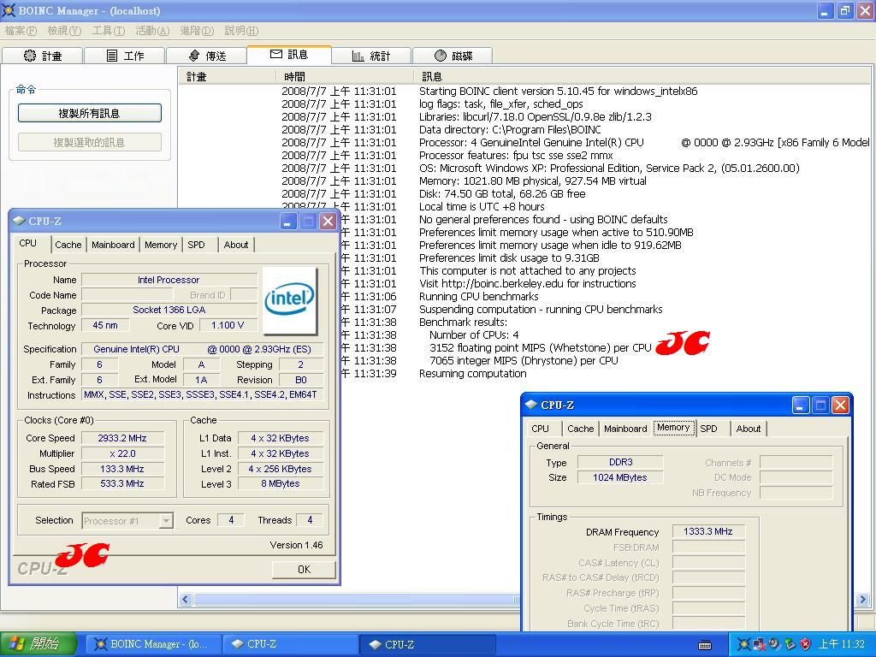The height and width of the screenshot is (657, 876).
Task: Open the 活動(A) menu
Action: pyautogui.click(x=152, y=31)
